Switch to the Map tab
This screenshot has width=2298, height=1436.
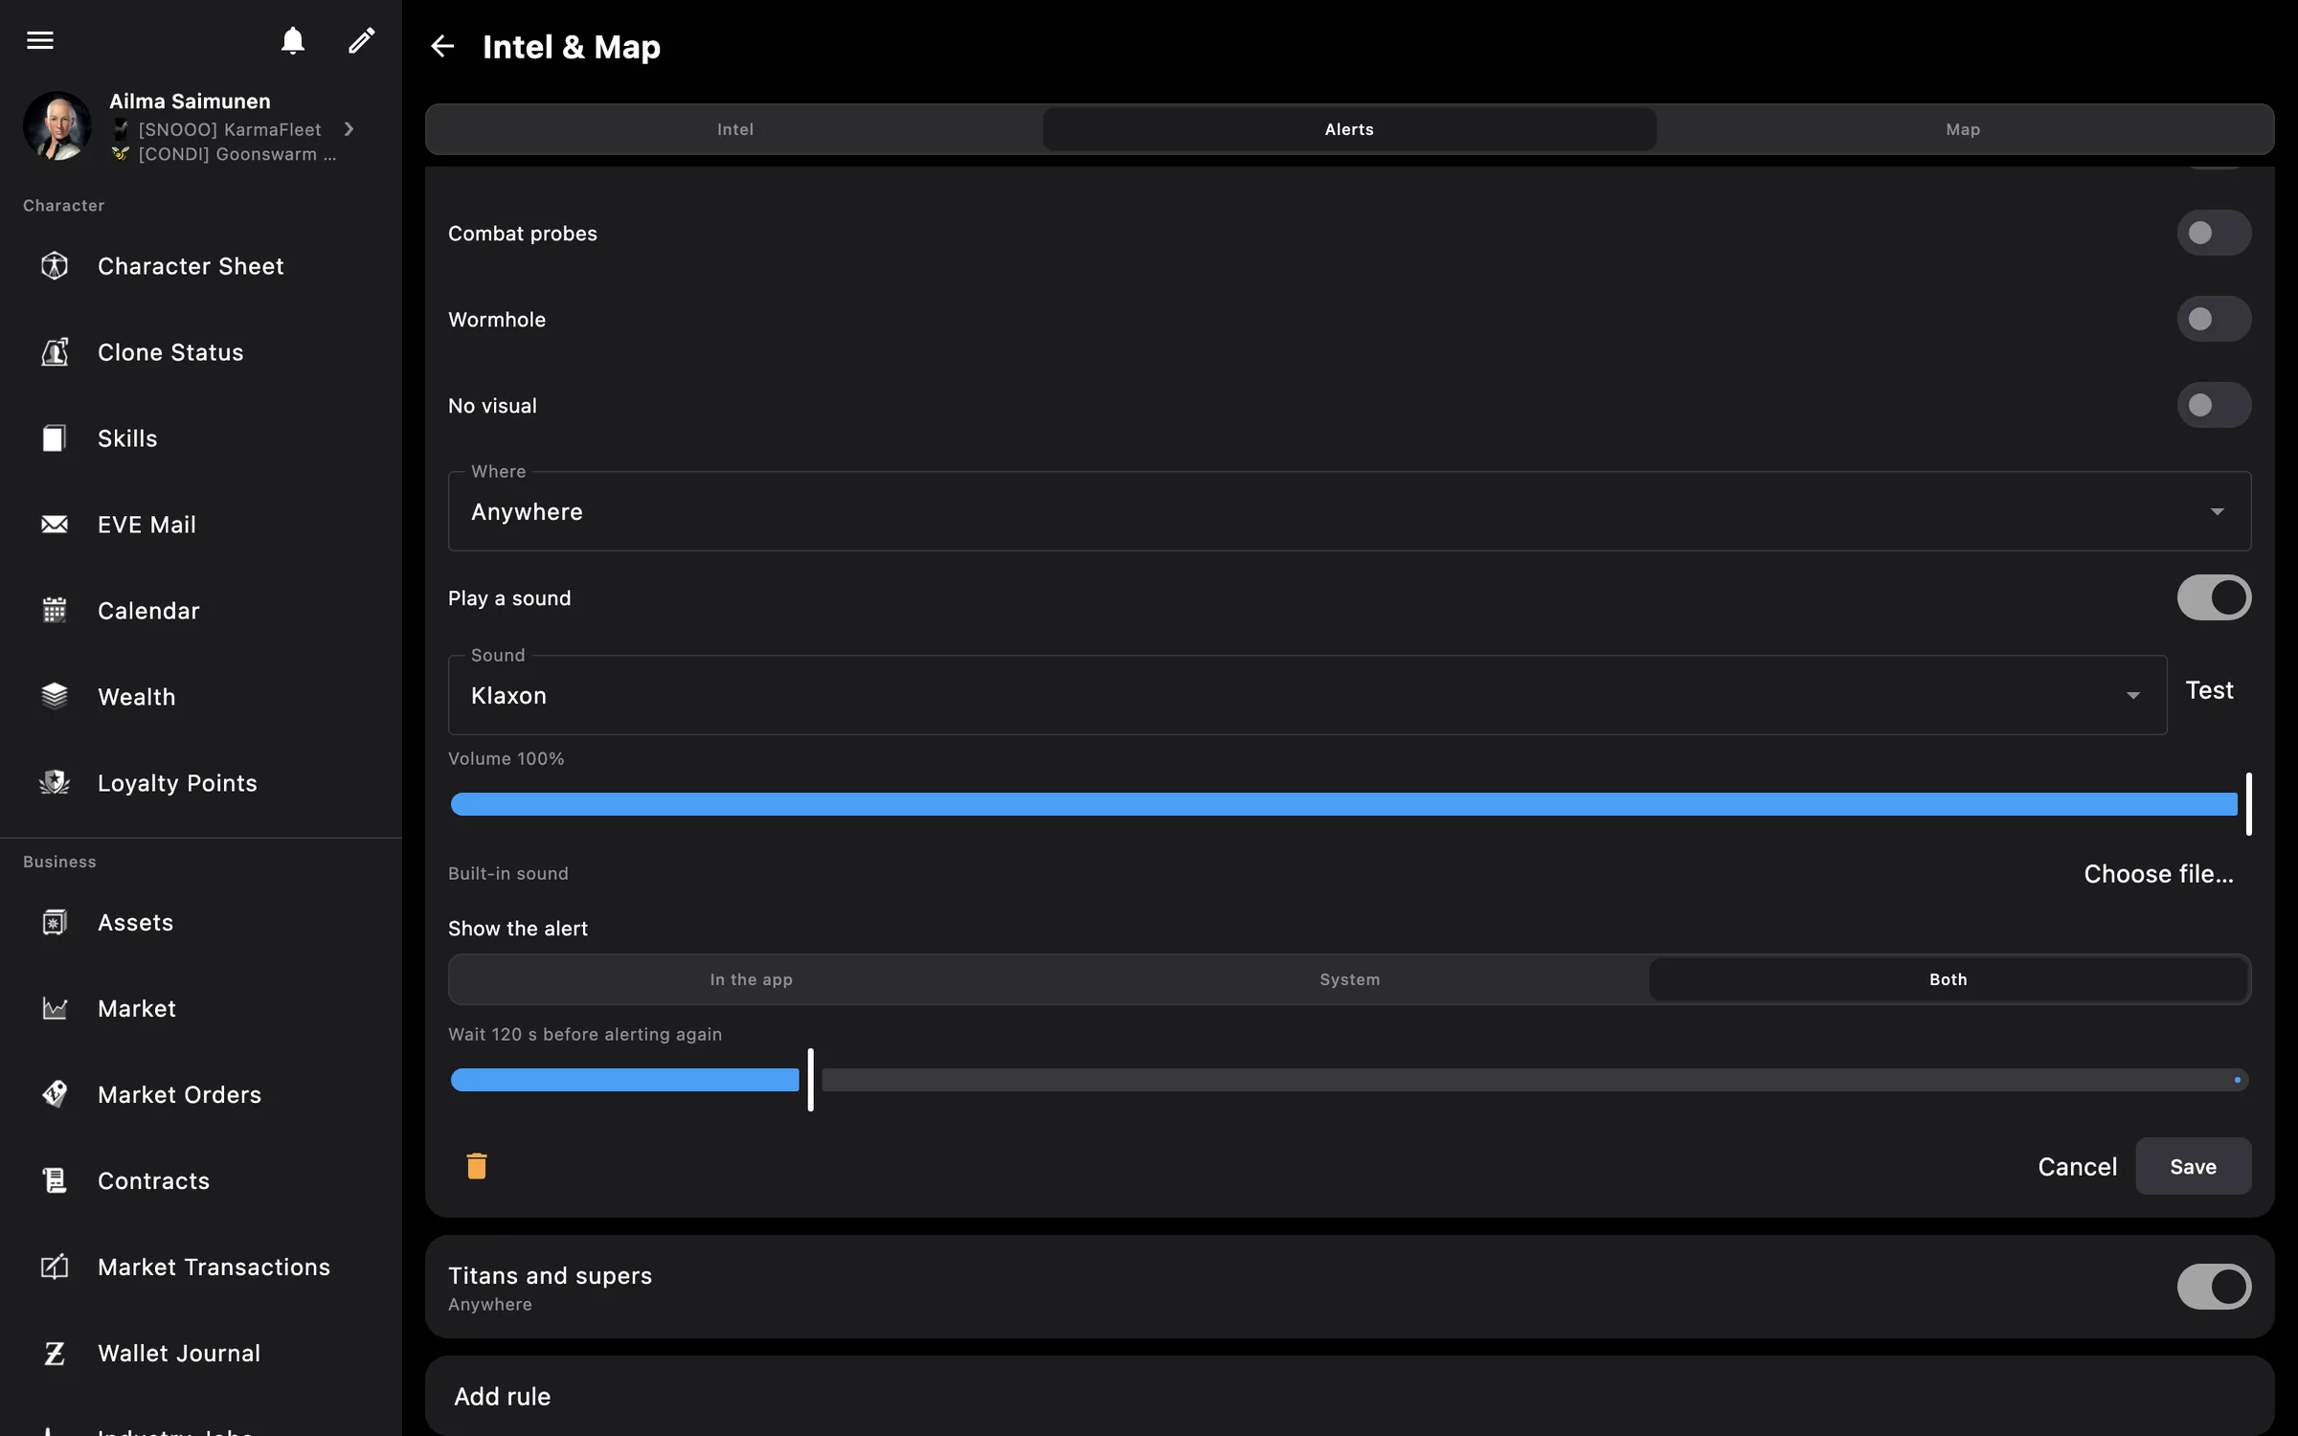tap(1963, 129)
